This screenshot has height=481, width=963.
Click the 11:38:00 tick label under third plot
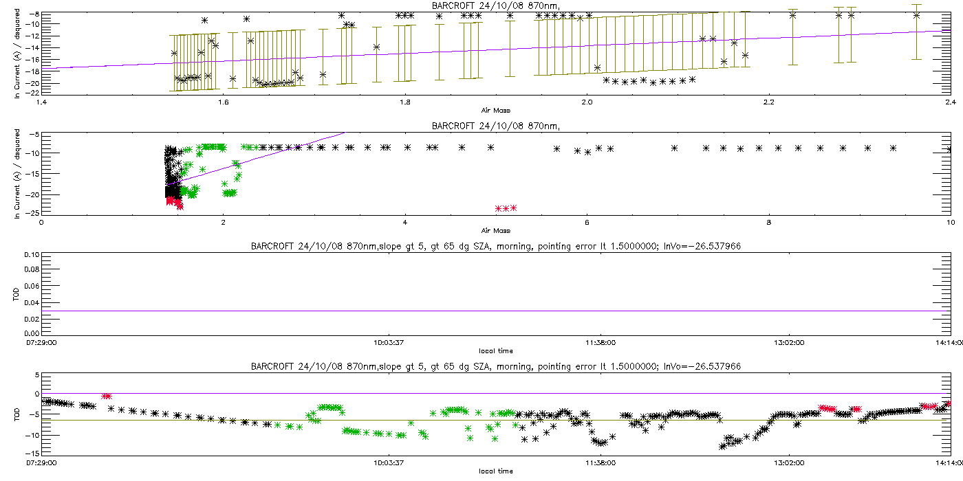coord(600,343)
